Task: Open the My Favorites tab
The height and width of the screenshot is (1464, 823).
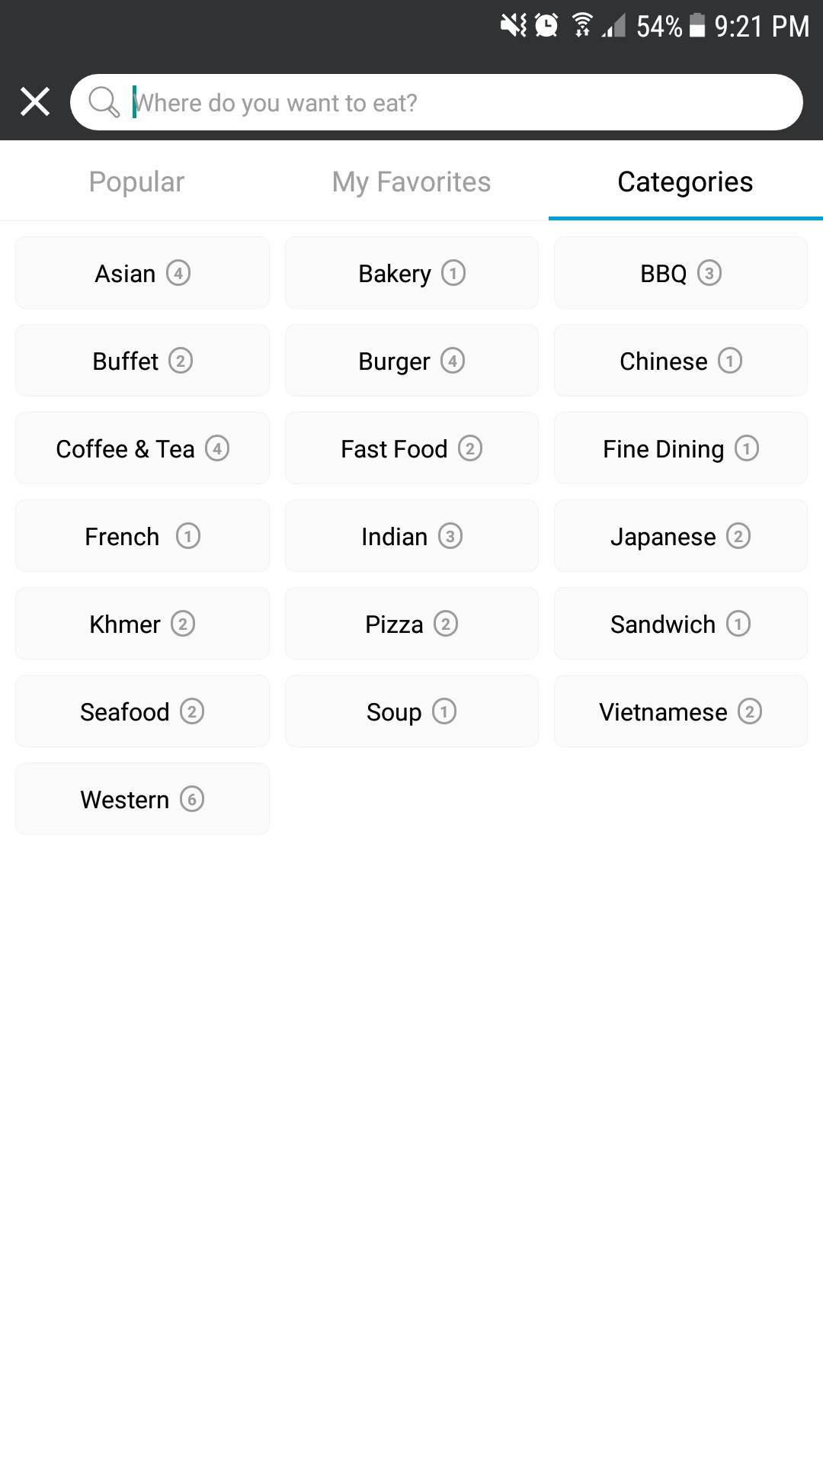Action: (x=411, y=182)
